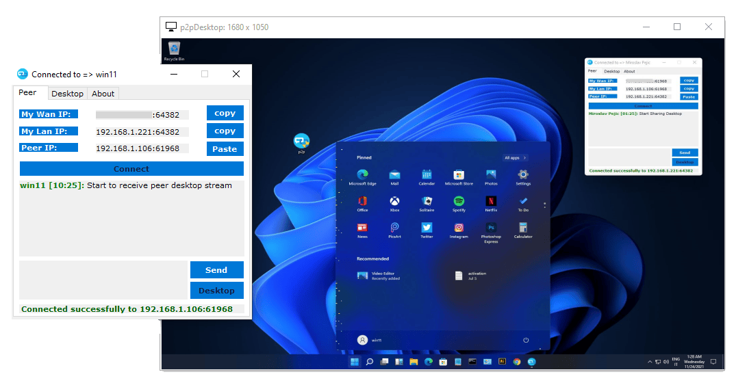Open Spotify in the Start menu
Image resolution: width=736 pixels, height=383 pixels.
(x=459, y=204)
